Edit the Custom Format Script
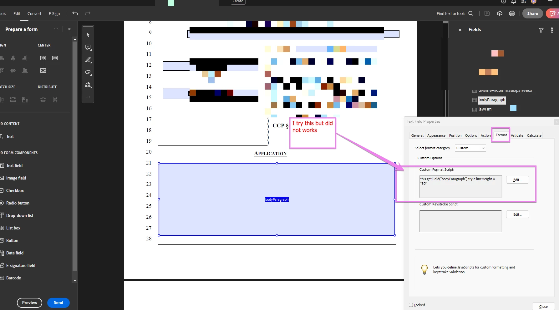 pyautogui.click(x=517, y=180)
